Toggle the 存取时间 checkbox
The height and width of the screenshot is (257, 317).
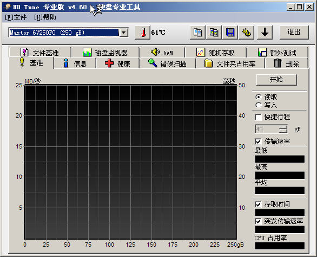pos(258,204)
